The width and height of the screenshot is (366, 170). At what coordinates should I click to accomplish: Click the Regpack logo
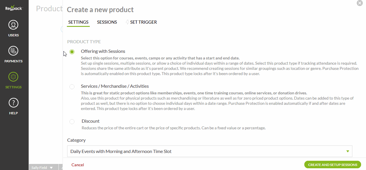coord(14,8)
